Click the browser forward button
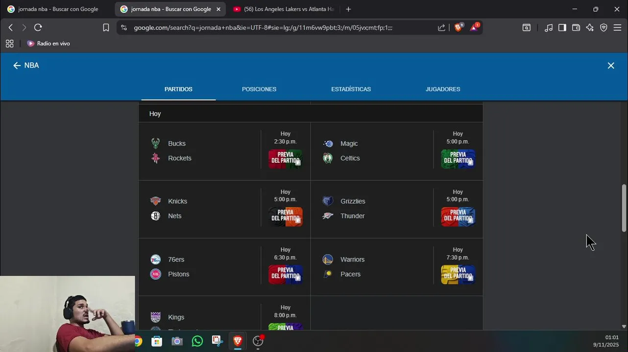The width and height of the screenshot is (628, 352). tap(24, 27)
